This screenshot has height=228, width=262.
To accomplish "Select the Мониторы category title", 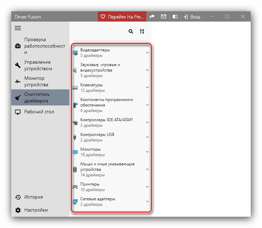I will [x=90, y=149].
